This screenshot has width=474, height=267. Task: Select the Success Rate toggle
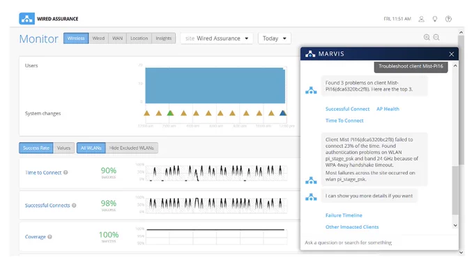point(36,148)
